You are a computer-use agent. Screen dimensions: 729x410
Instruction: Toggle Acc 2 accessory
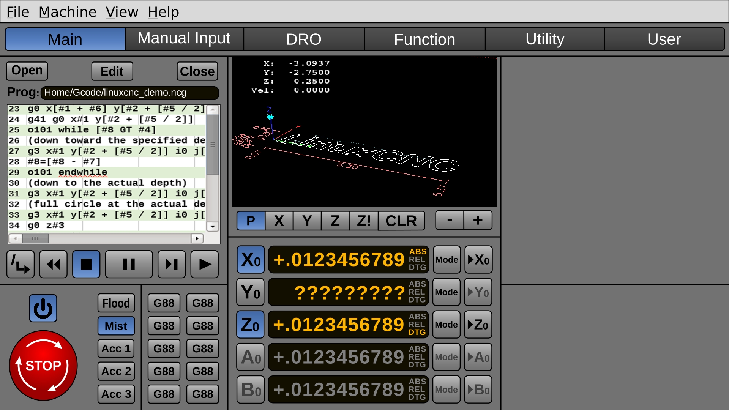pos(116,371)
